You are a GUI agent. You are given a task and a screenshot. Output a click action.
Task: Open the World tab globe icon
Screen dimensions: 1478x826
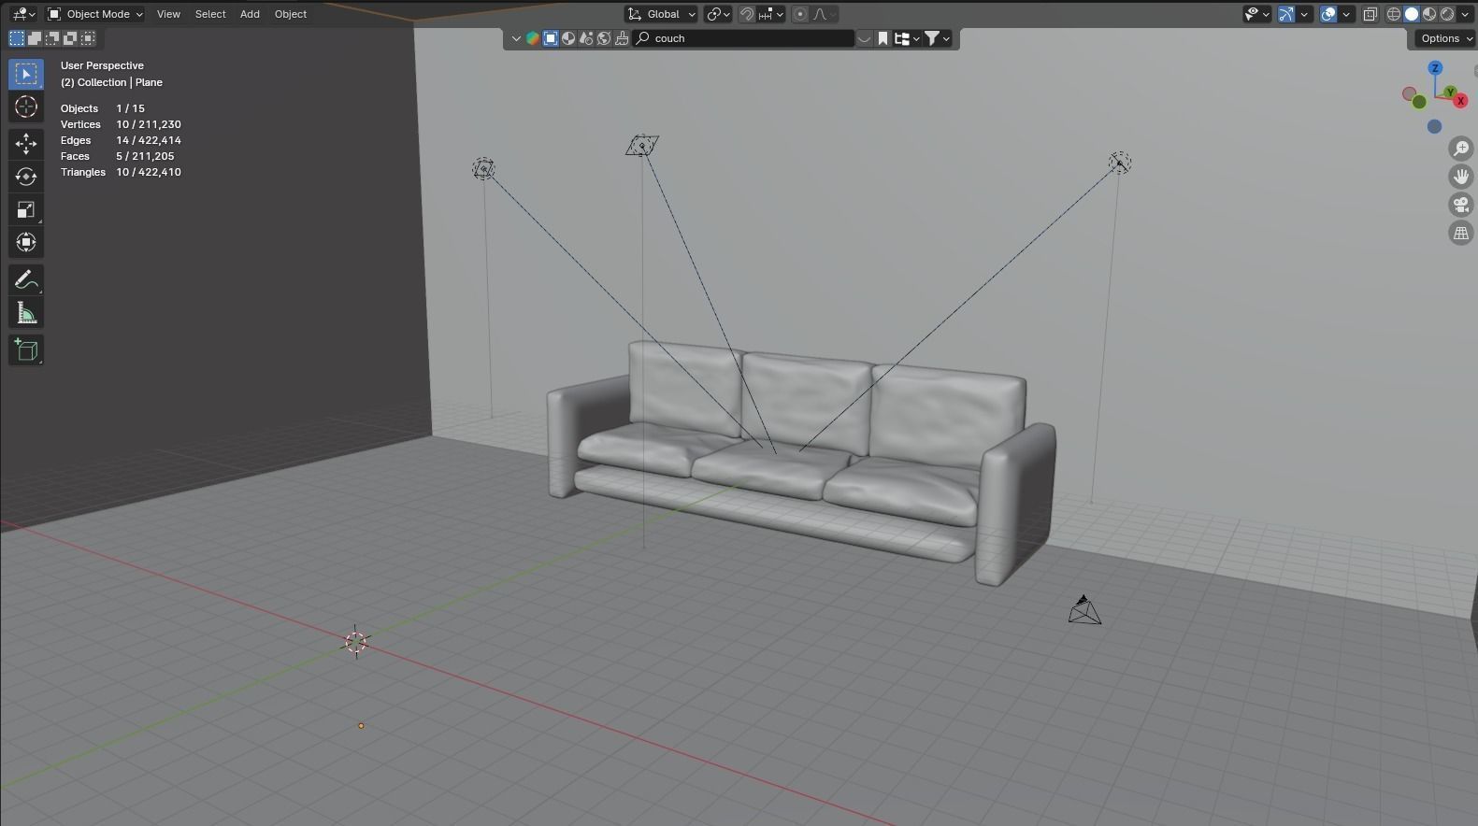tap(604, 38)
